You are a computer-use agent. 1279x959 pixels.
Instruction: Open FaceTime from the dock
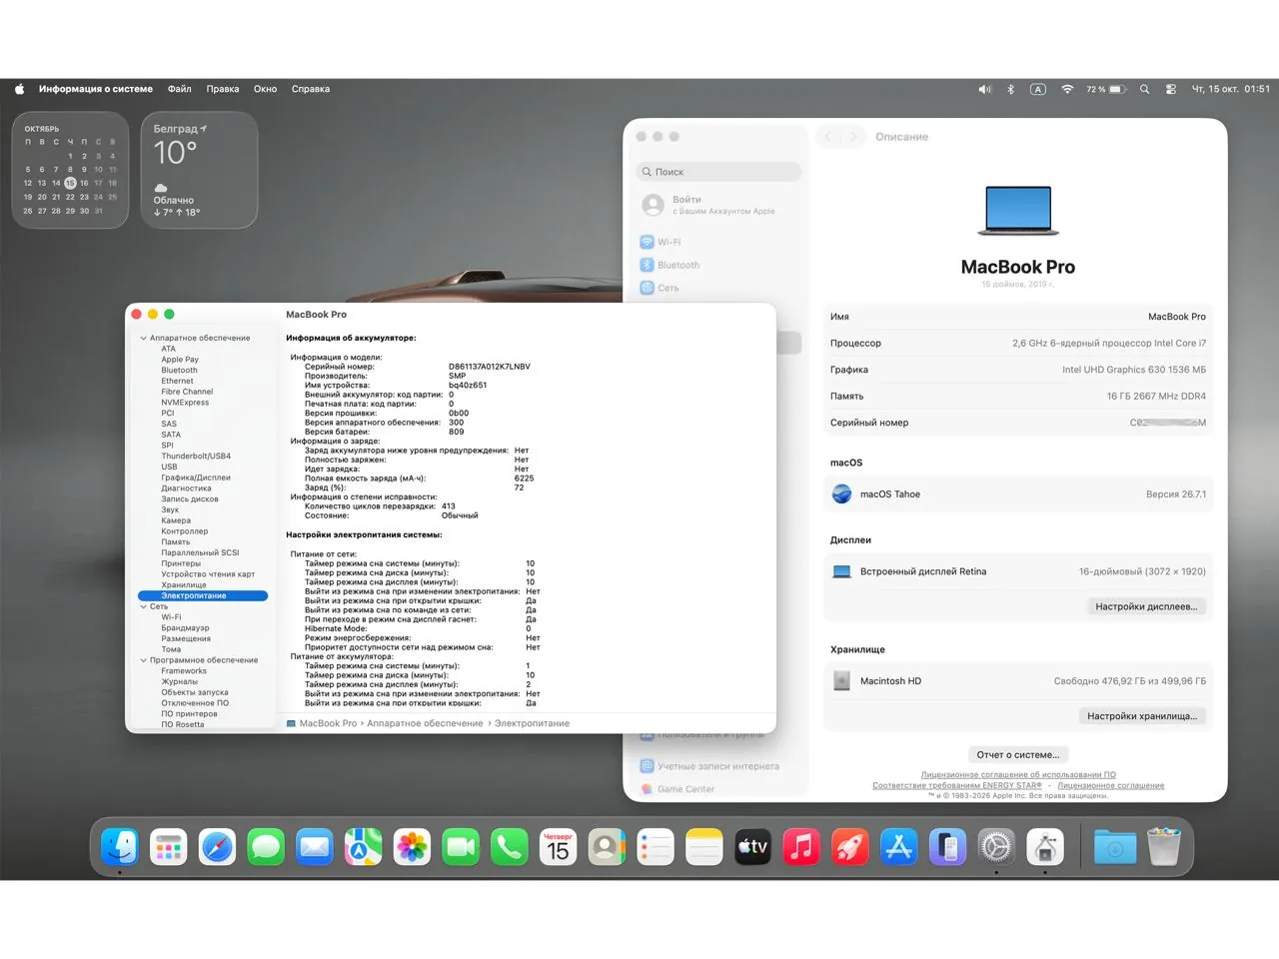click(461, 847)
